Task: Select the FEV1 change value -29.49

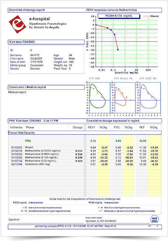Action: pyautogui.click(x=104, y=161)
